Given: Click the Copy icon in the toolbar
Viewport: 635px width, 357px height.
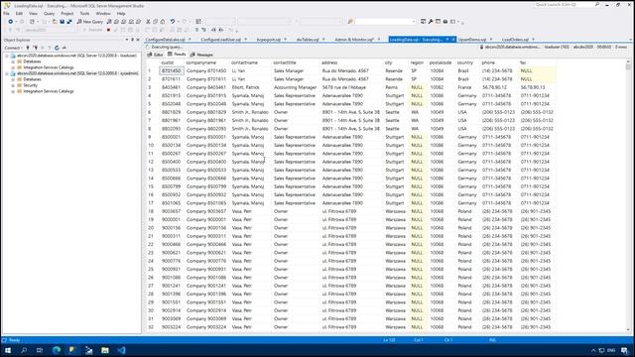Looking at the screenshot, I should click(155, 22).
